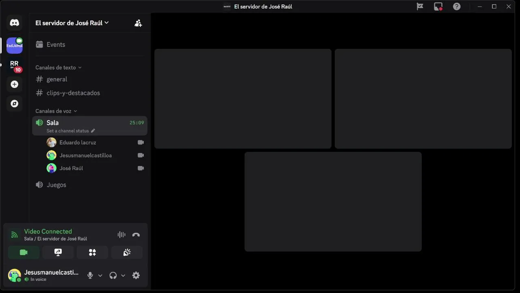Deafen with the headphones icon
This screenshot has height=293, width=520.
click(113, 276)
